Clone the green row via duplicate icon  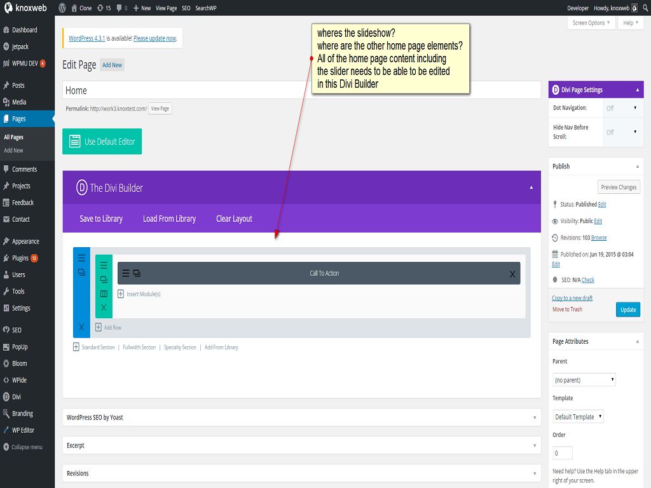[x=104, y=280]
